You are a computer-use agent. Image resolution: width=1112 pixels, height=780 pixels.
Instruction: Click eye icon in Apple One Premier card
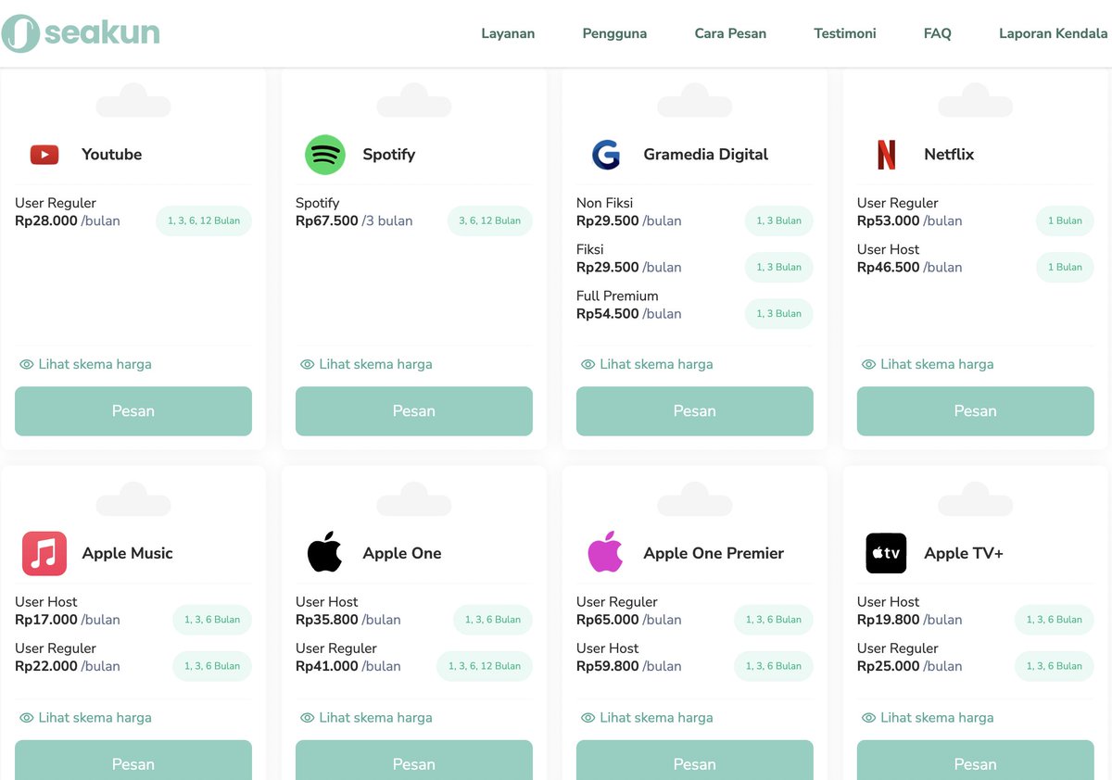[588, 717]
